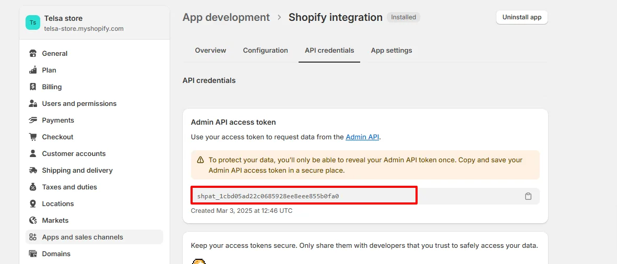Image resolution: width=617 pixels, height=264 pixels.
Task: Click the General store icon in sidebar
Action: coord(33,54)
